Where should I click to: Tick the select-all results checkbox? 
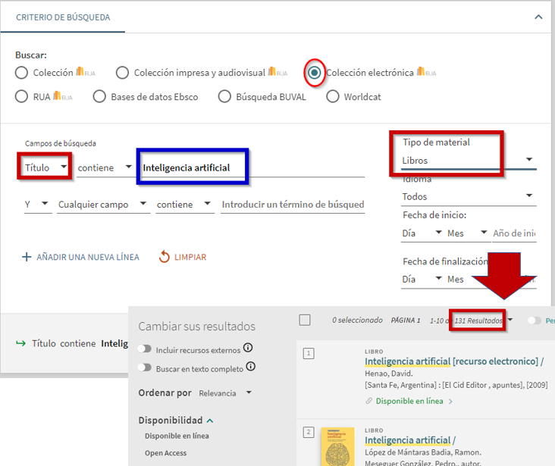[x=305, y=320]
